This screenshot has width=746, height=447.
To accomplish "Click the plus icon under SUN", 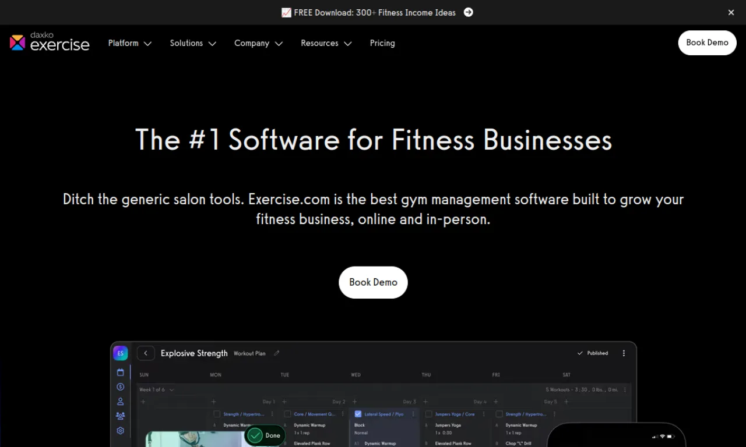I will tap(143, 402).
